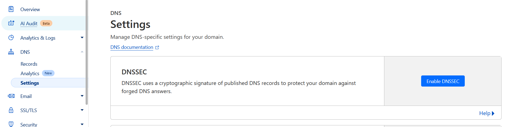Expand the SSL/TLS section arrow

[82, 110]
